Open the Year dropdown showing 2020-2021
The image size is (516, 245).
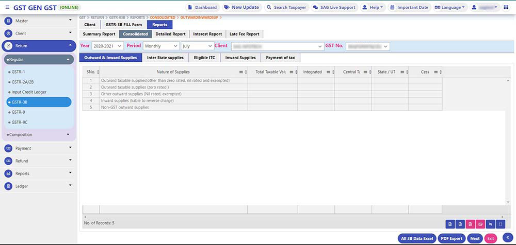click(x=107, y=46)
